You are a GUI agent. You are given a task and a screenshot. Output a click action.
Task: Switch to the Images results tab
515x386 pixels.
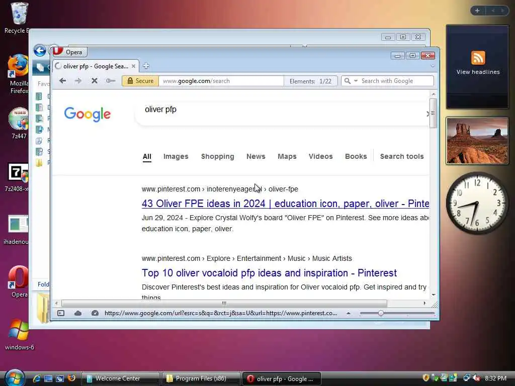[176, 157]
